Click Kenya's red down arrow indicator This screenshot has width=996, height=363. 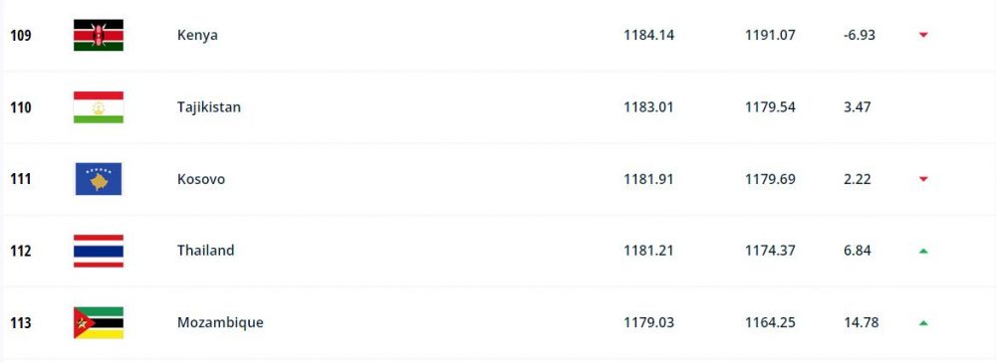pos(923,35)
